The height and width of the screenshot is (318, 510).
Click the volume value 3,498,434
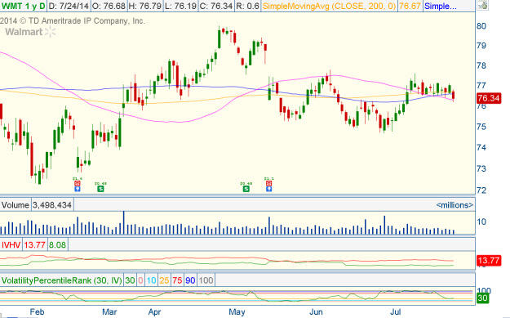[52, 205]
